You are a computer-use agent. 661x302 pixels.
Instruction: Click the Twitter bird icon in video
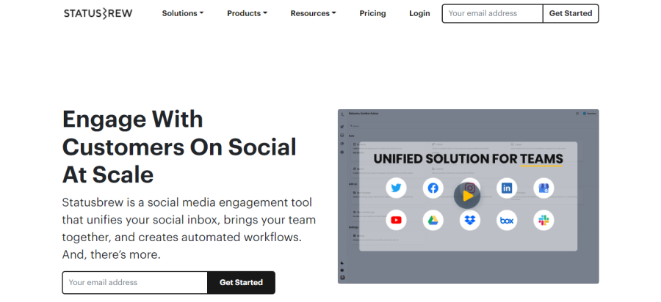pos(396,188)
